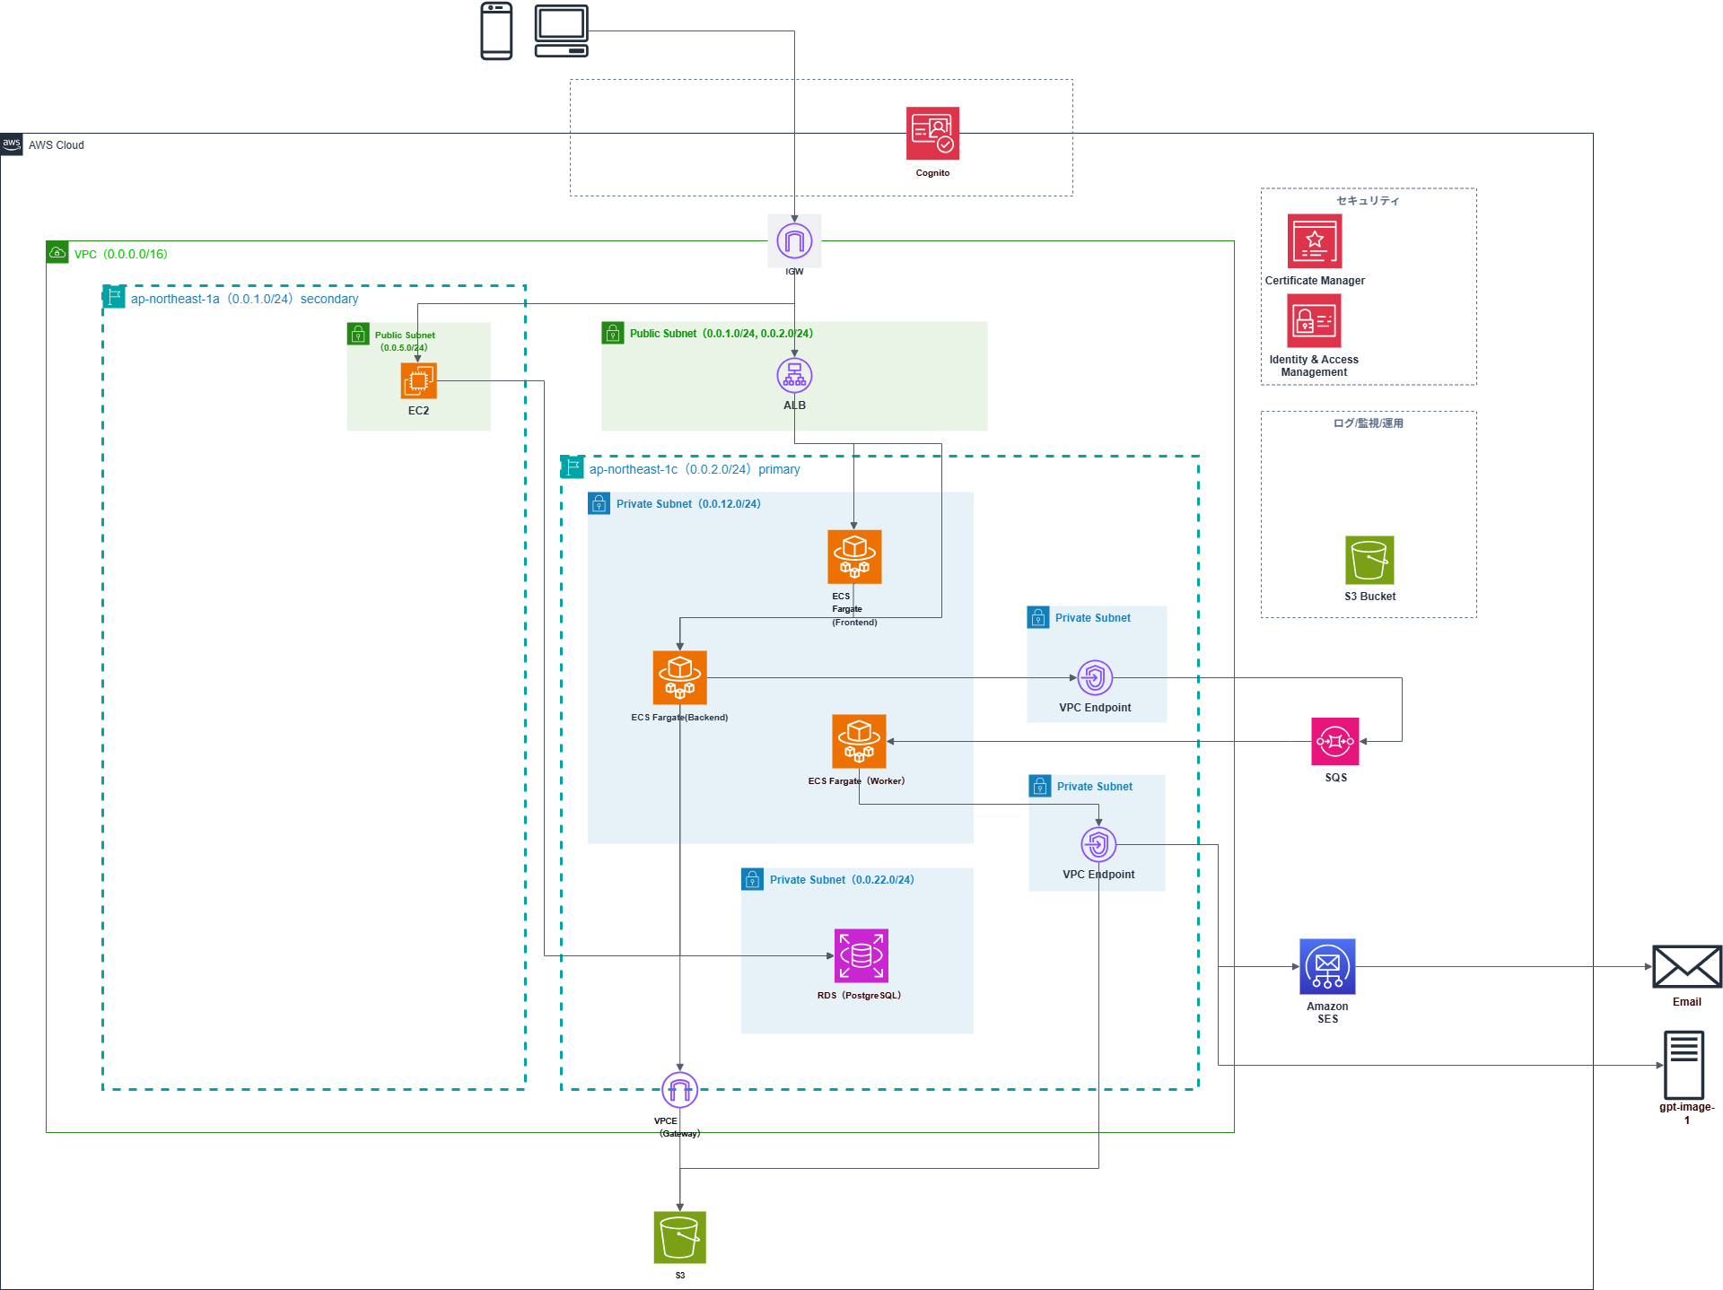Image resolution: width=1723 pixels, height=1290 pixels.
Task: Select the gpt-image-1 server icon
Action: 1684,1065
